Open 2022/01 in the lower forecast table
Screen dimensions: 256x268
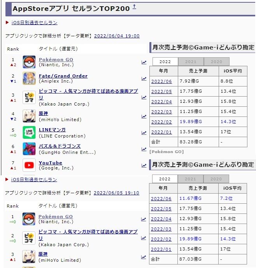(161, 249)
